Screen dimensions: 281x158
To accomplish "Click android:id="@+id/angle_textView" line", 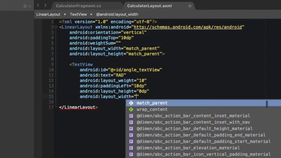I will pyautogui.click(x=121, y=70).
